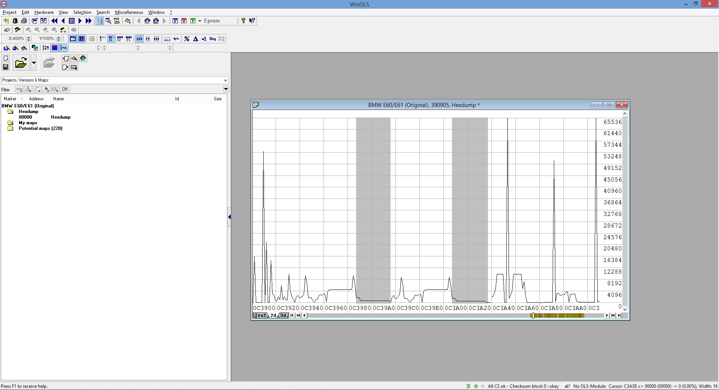719x390 pixels.
Task: Increase the X zoom 400% stepper
Action: tap(29, 37)
